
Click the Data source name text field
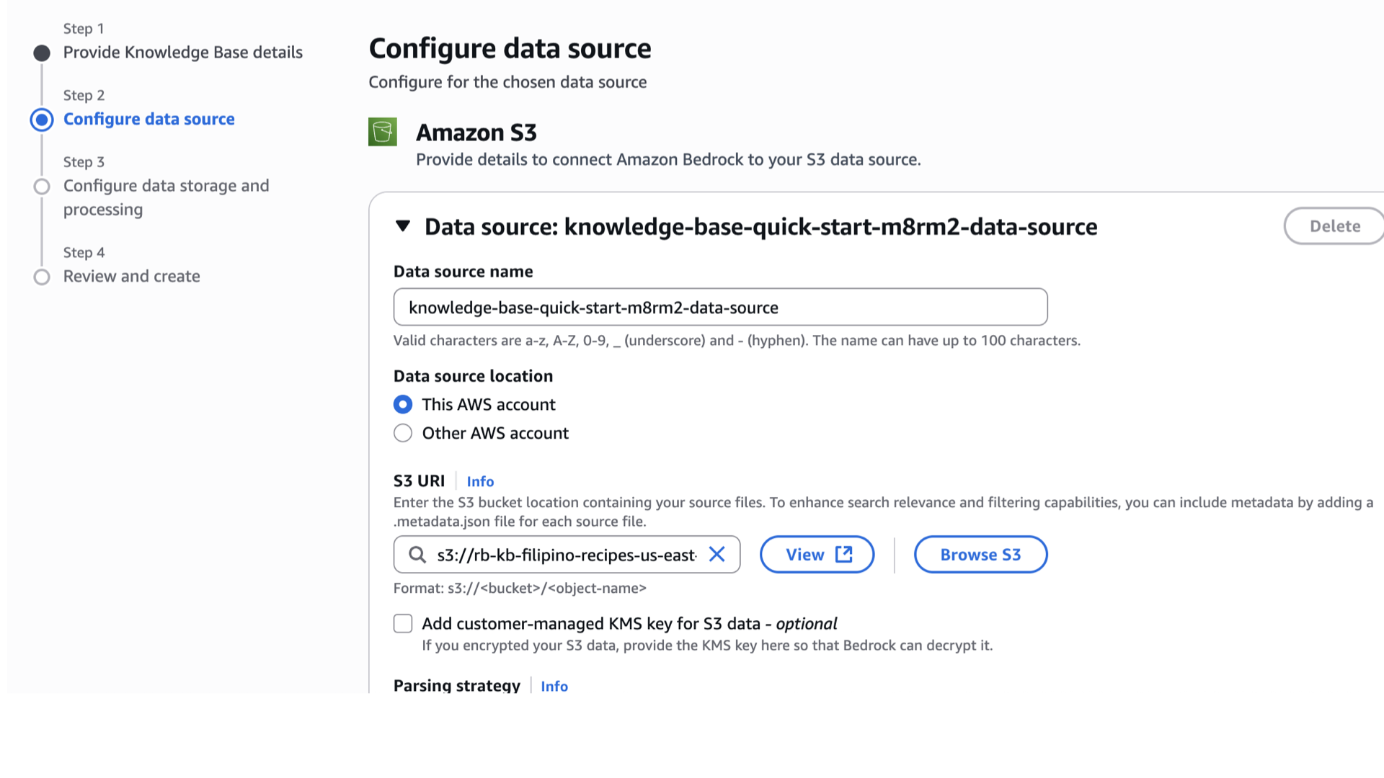click(x=719, y=308)
